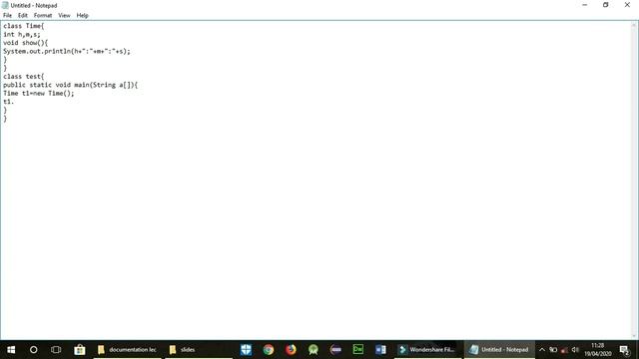639x359 pixels.
Task: Launch Microsoft Store from taskbar
Action: [80, 350]
